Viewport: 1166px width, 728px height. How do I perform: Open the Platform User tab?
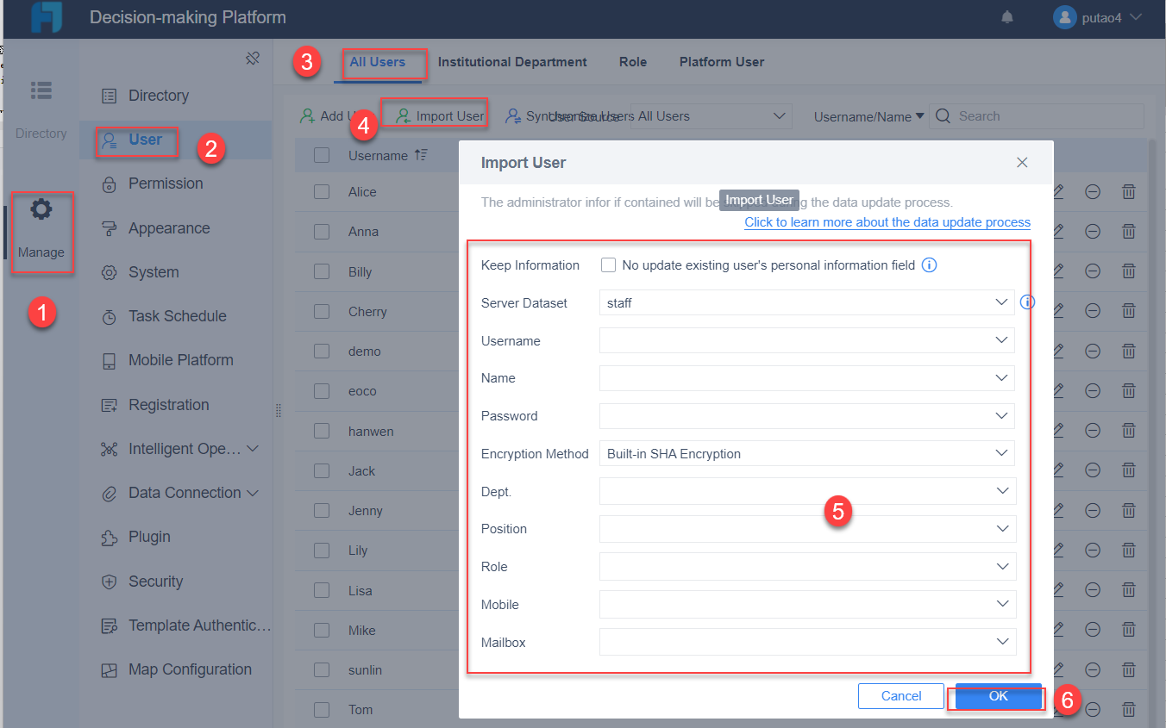(x=721, y=61)
